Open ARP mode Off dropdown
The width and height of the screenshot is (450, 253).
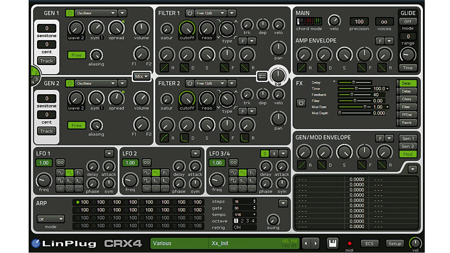(x=50, y=219)
